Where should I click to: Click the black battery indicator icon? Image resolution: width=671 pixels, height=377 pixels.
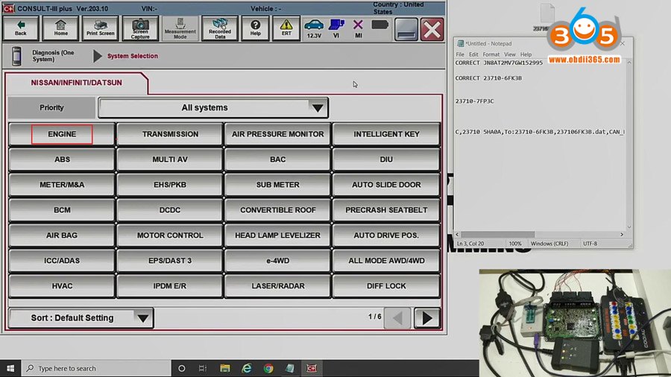pyautogui.click(x=379, y=25)
